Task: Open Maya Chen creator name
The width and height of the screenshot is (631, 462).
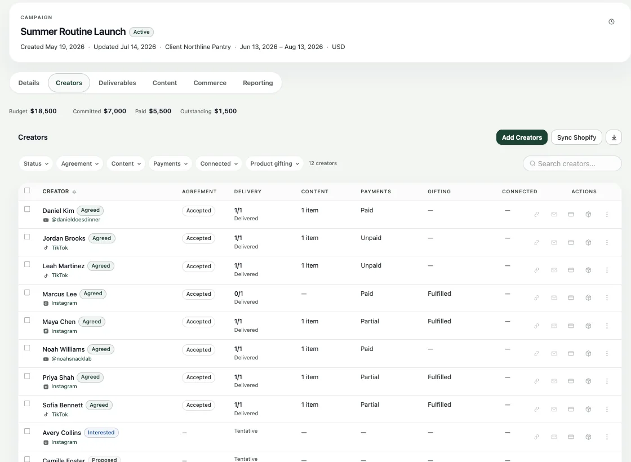Action: click(59, 322)
